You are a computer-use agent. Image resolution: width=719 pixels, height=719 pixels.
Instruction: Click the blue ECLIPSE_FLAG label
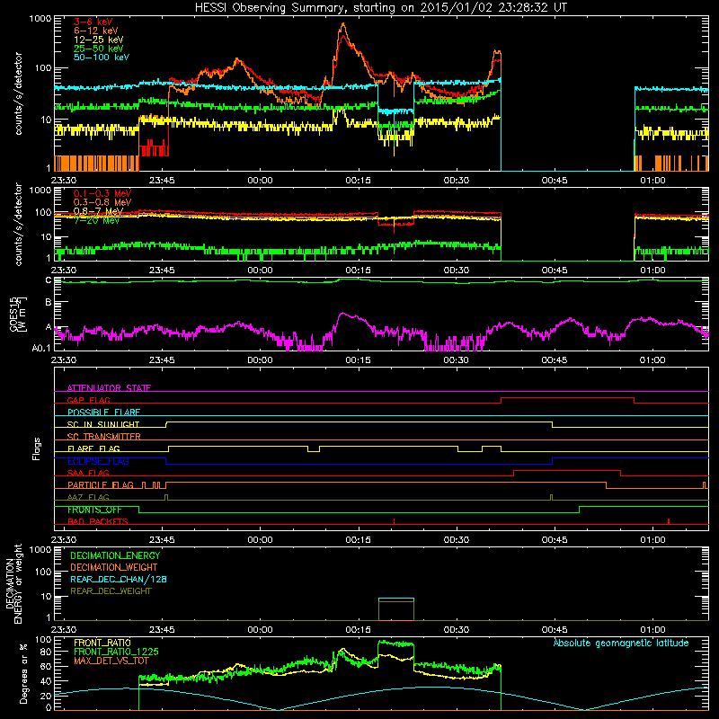(98, 461)
